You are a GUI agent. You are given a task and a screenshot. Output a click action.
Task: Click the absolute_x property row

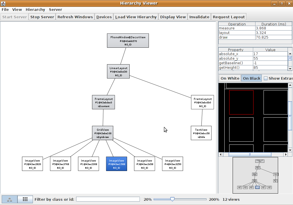coord(253,54)
